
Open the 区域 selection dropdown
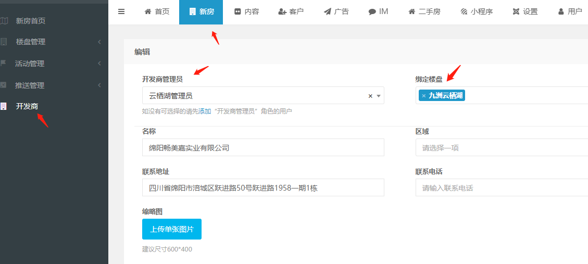click(501, 147)
